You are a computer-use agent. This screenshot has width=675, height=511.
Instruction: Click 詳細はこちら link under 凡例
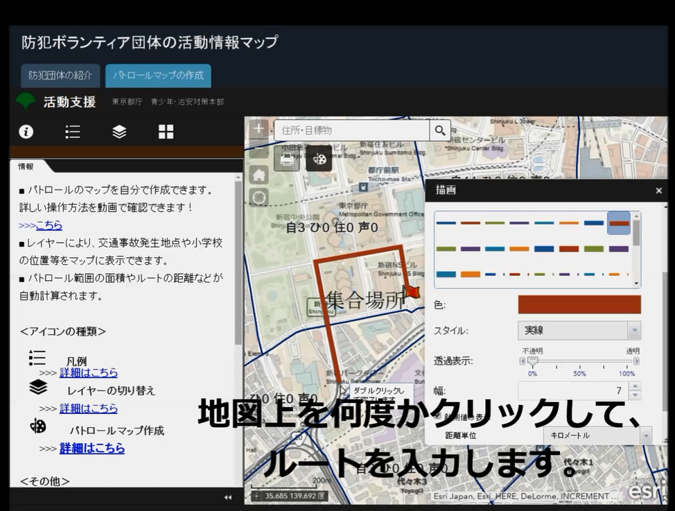(88, 372)
